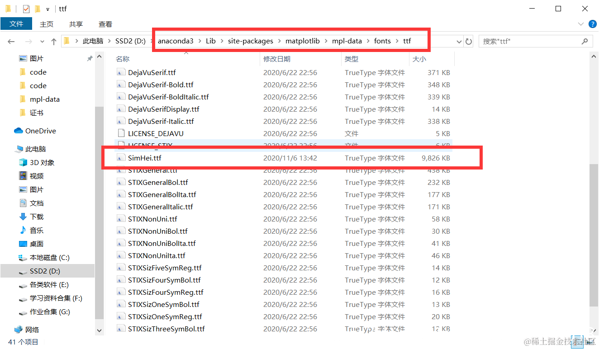Sort by the 大小 column header

(418, 59)
